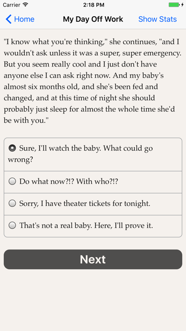Go back via the Home label
Image resolution: width=186 pixels, height=331 pixels.
[x=24, y=19]
